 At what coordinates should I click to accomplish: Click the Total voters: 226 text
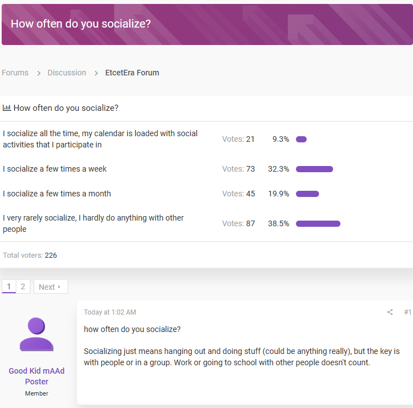point(30,255)
